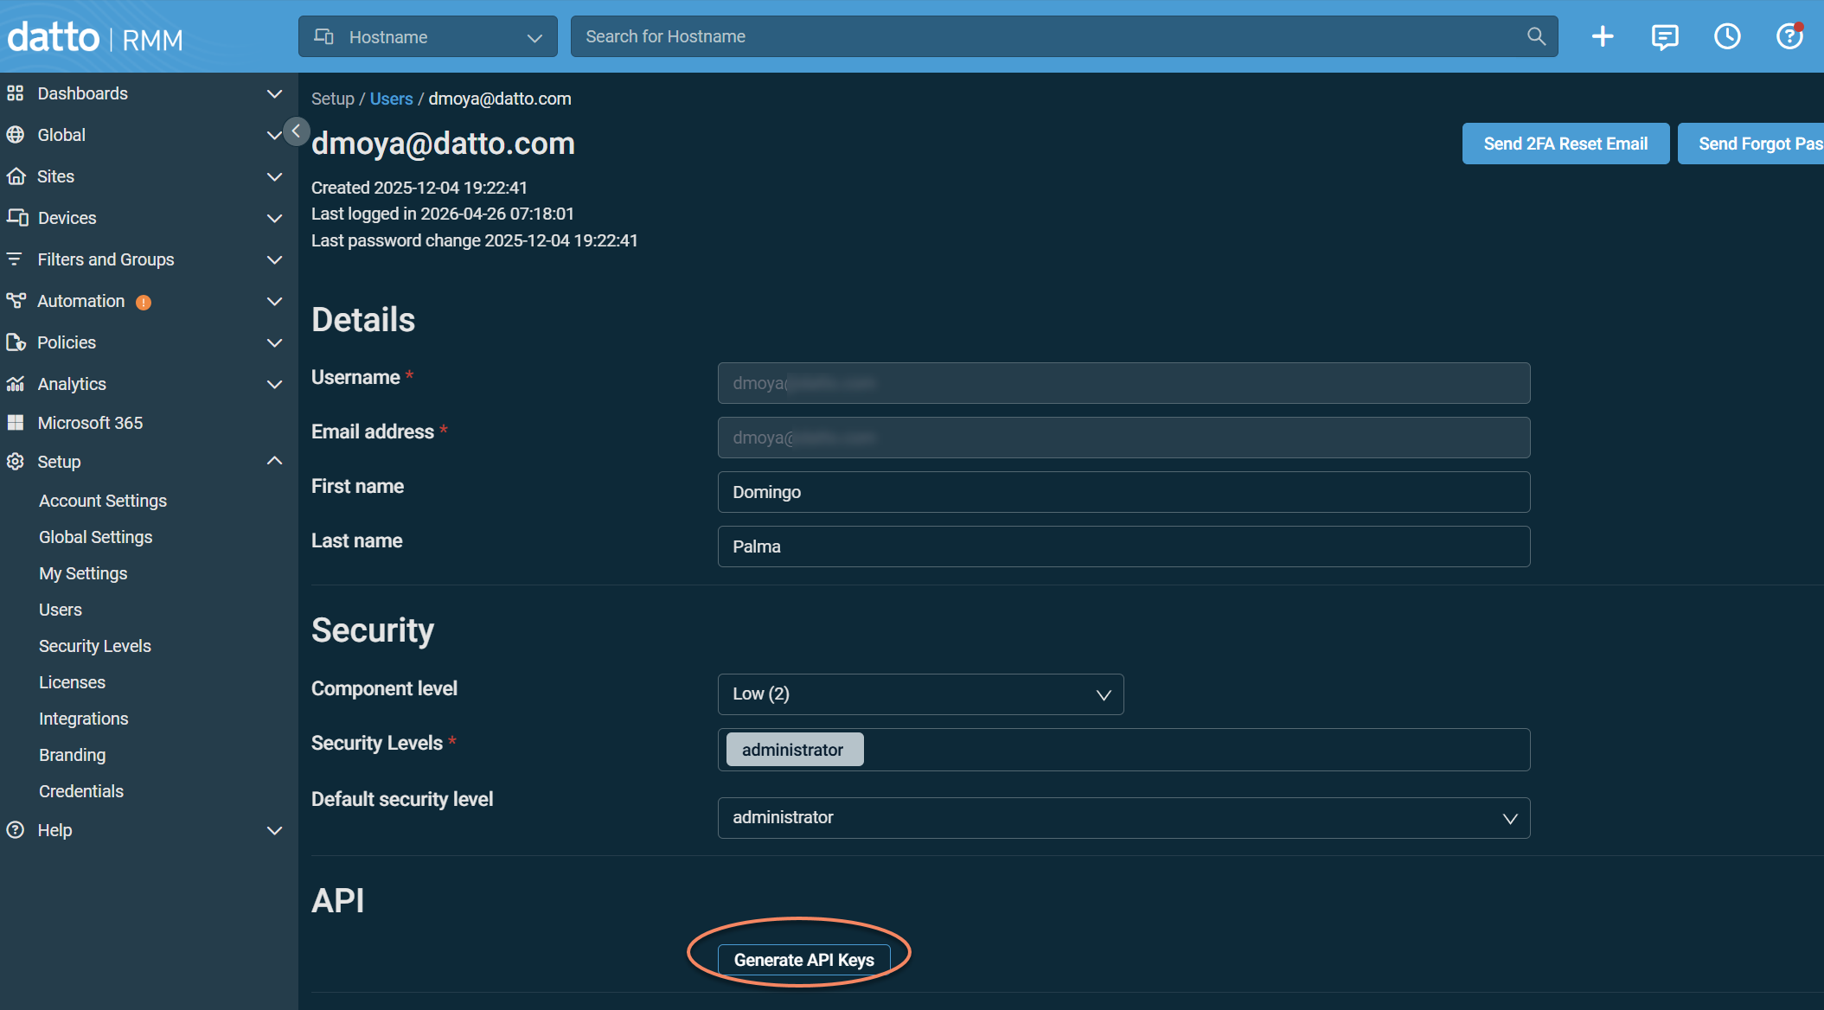Open the Component level dropdown
Screen dimensions: 1824x1010
tap(920, 694)
